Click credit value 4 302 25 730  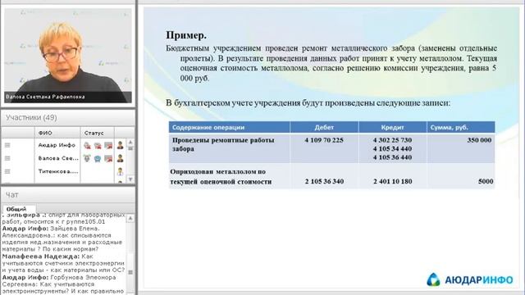[392, 140]
